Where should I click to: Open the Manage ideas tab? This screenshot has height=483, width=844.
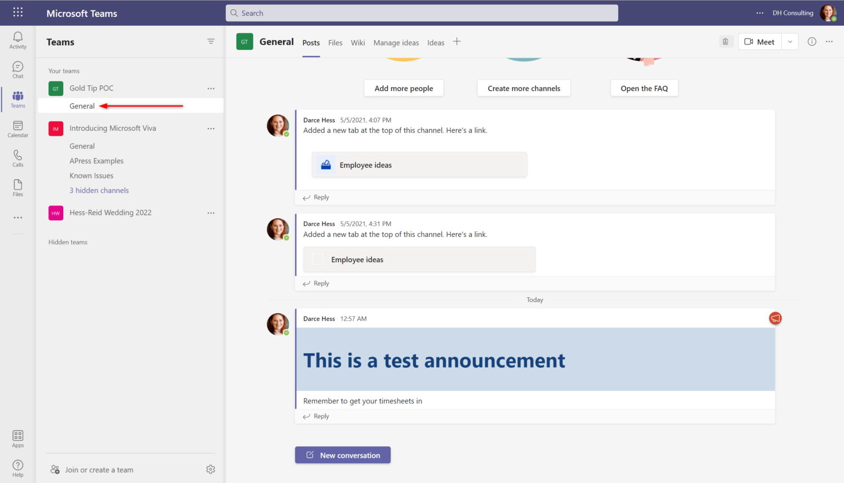396,42
